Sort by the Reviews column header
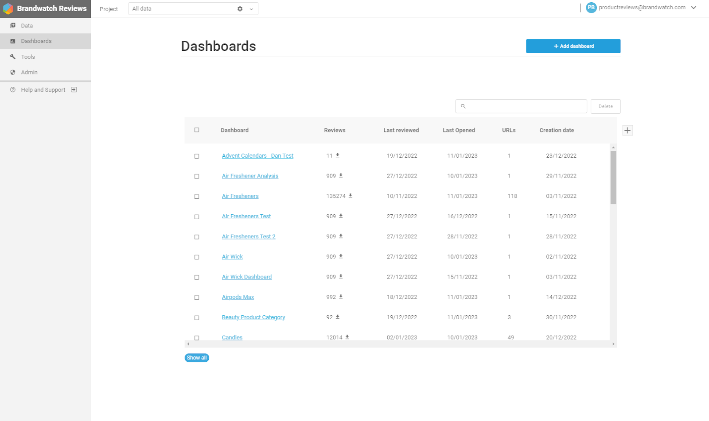 [335, 130]
